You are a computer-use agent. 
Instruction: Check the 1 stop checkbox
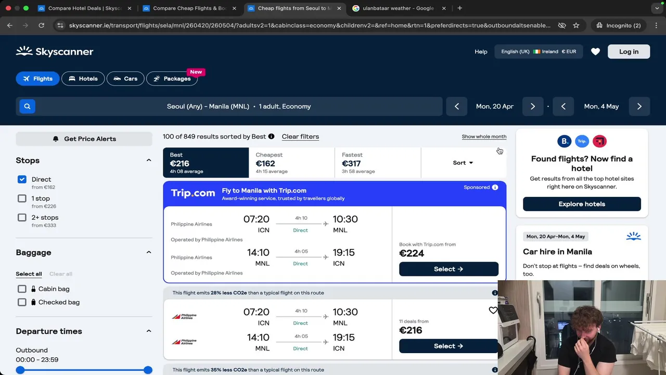point(22,198)
